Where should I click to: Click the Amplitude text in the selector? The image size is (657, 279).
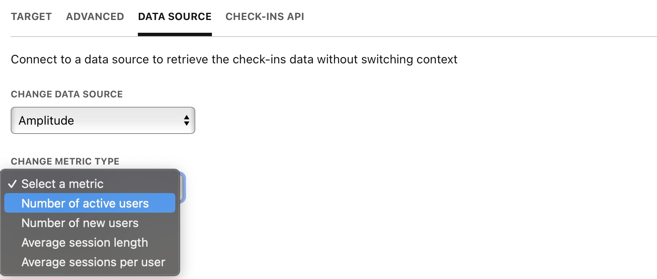point(46,120)
